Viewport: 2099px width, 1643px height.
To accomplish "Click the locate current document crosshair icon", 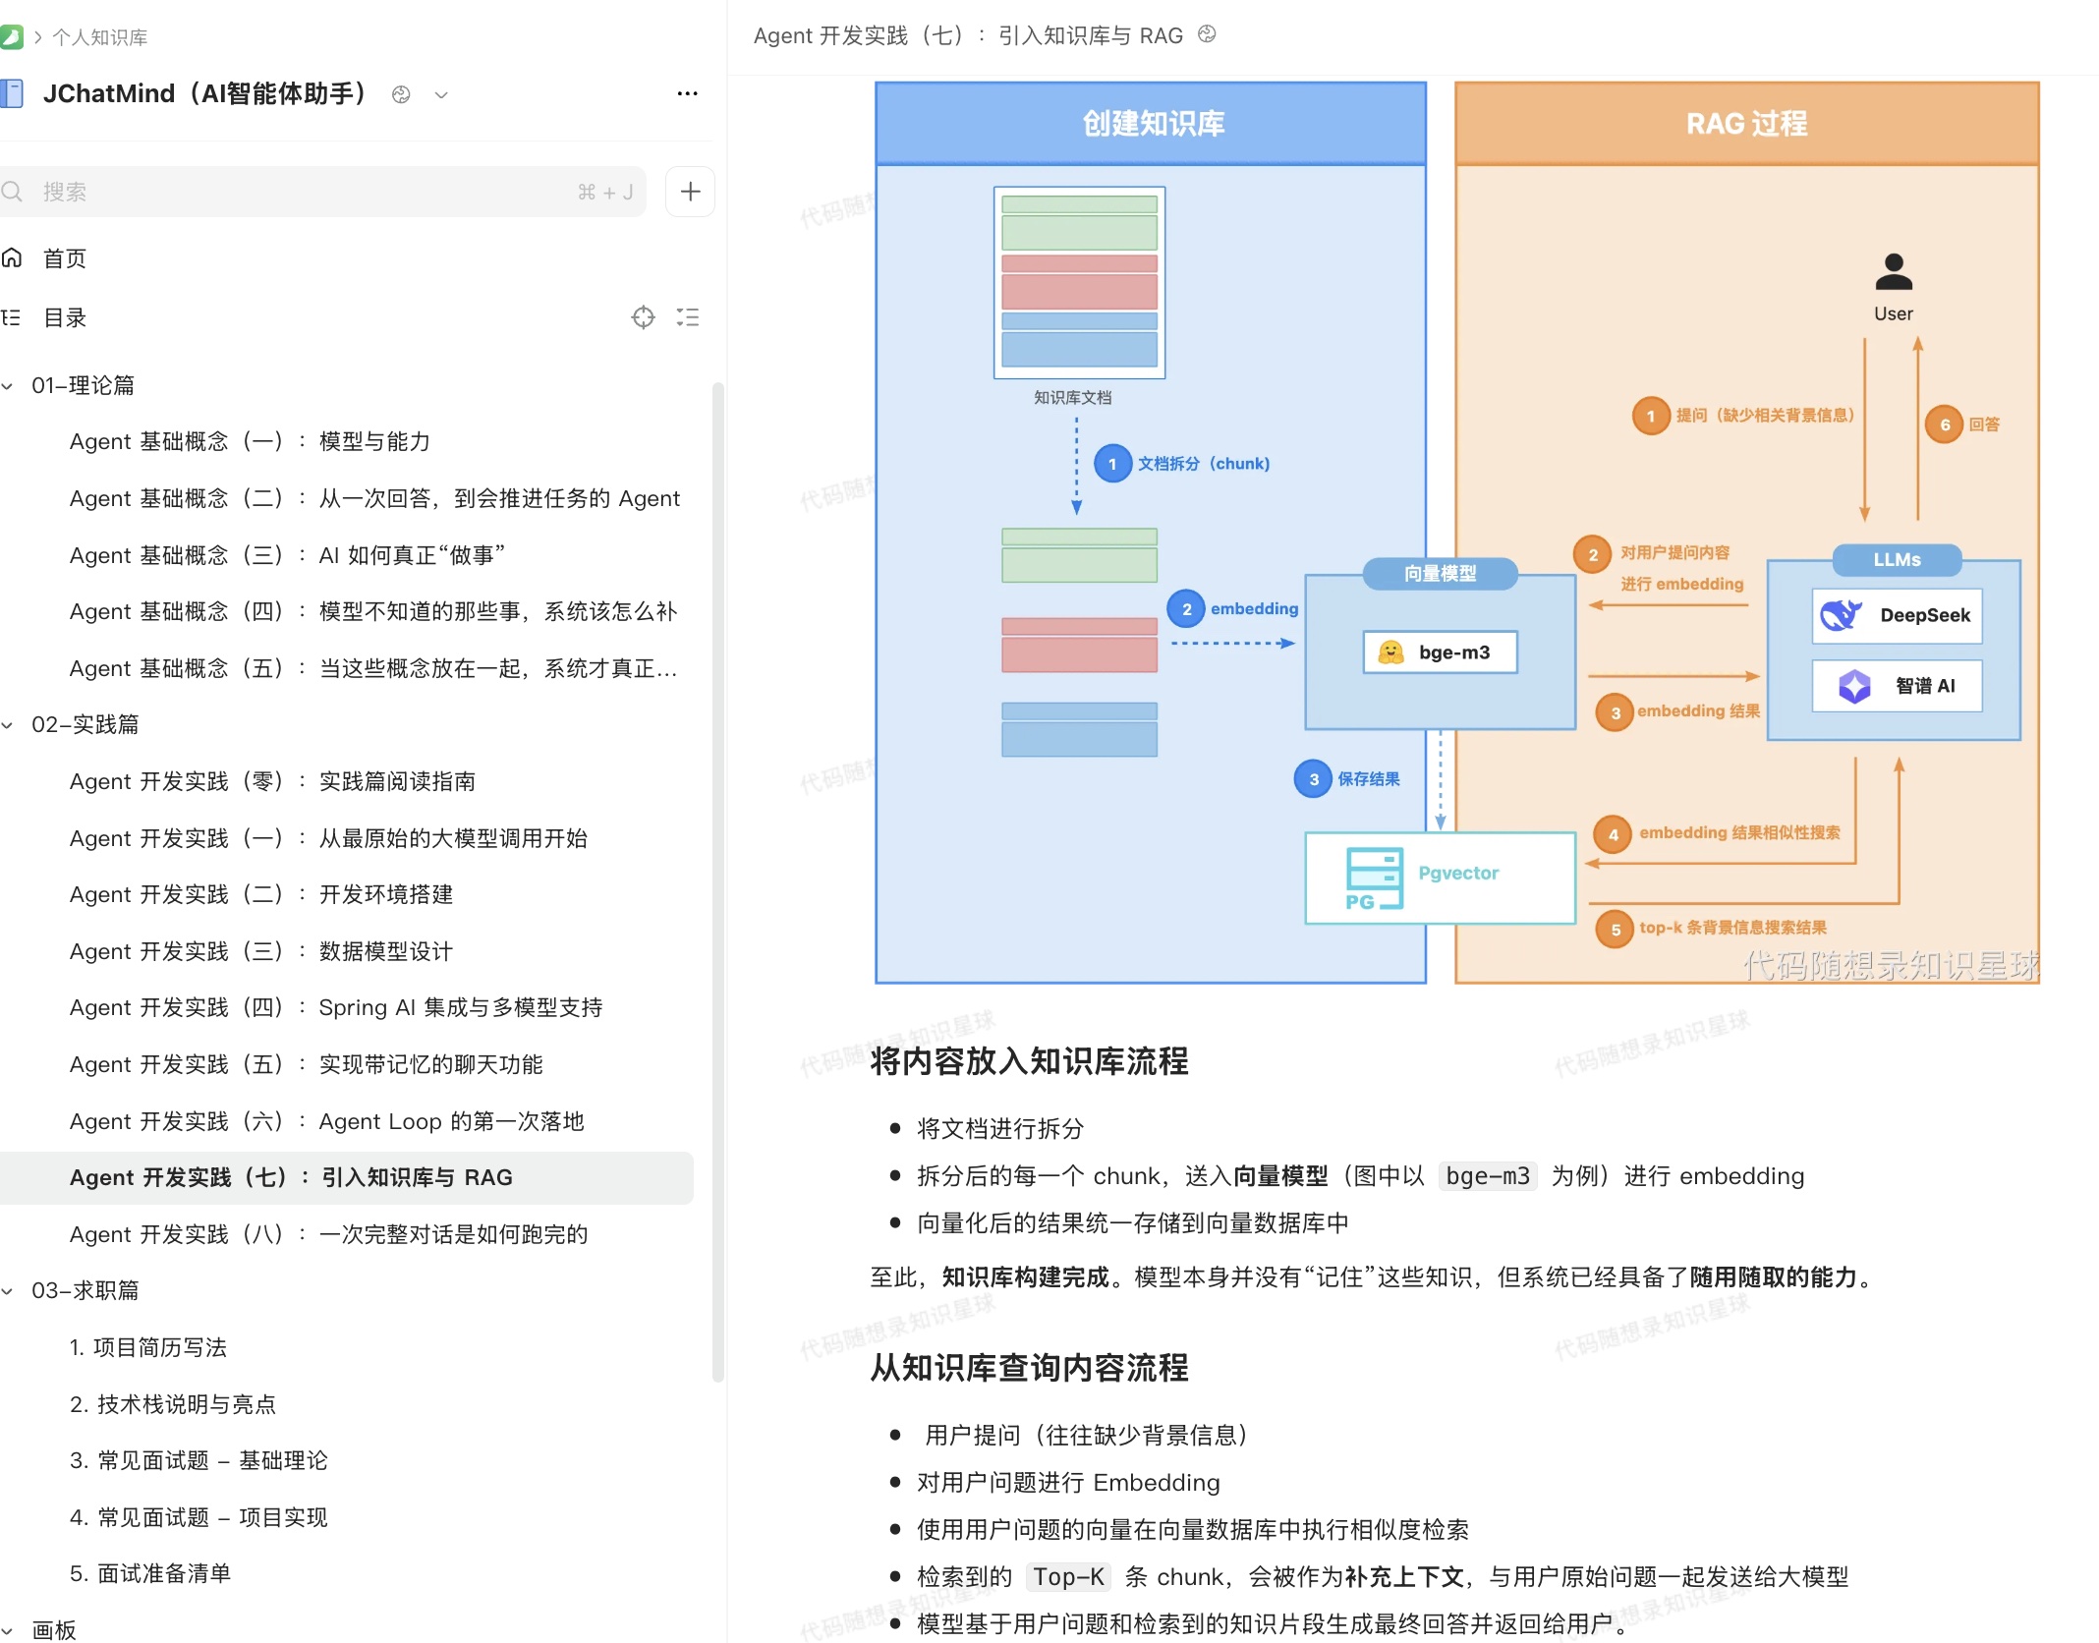I will tap(643, 317).
